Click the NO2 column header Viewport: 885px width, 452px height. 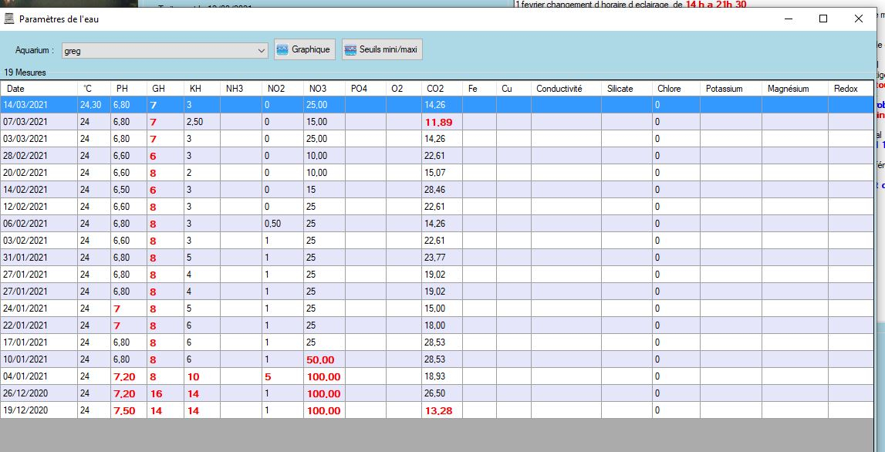[282, 89]
